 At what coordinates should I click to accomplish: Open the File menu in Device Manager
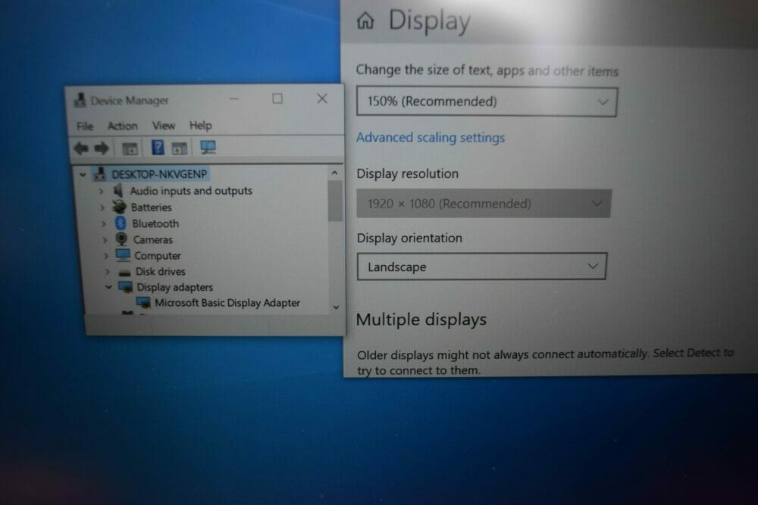(85, 126)
